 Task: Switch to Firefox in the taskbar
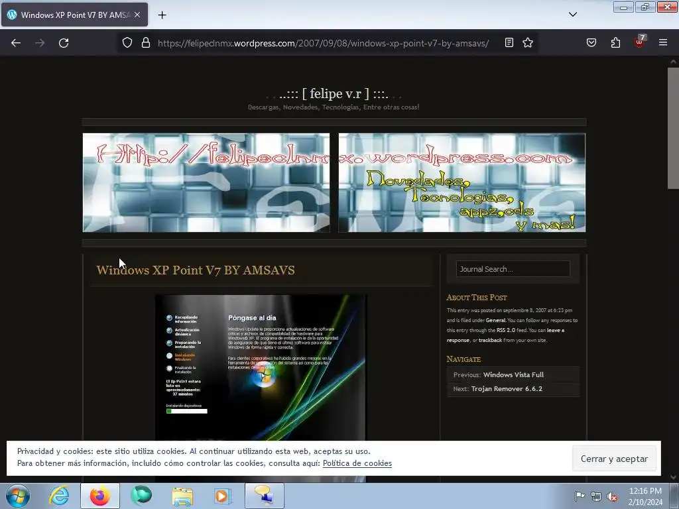100,496
